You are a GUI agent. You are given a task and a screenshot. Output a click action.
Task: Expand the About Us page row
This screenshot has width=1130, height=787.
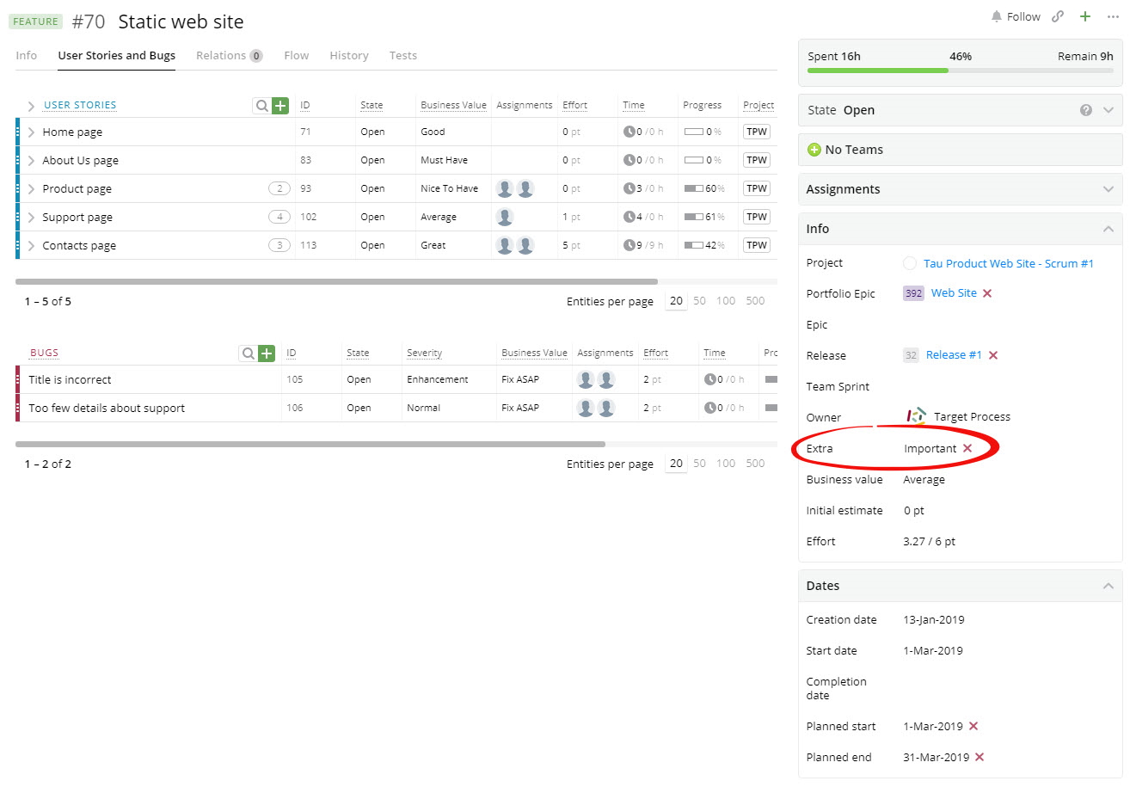pyautogui.click(x=31, y=161)
